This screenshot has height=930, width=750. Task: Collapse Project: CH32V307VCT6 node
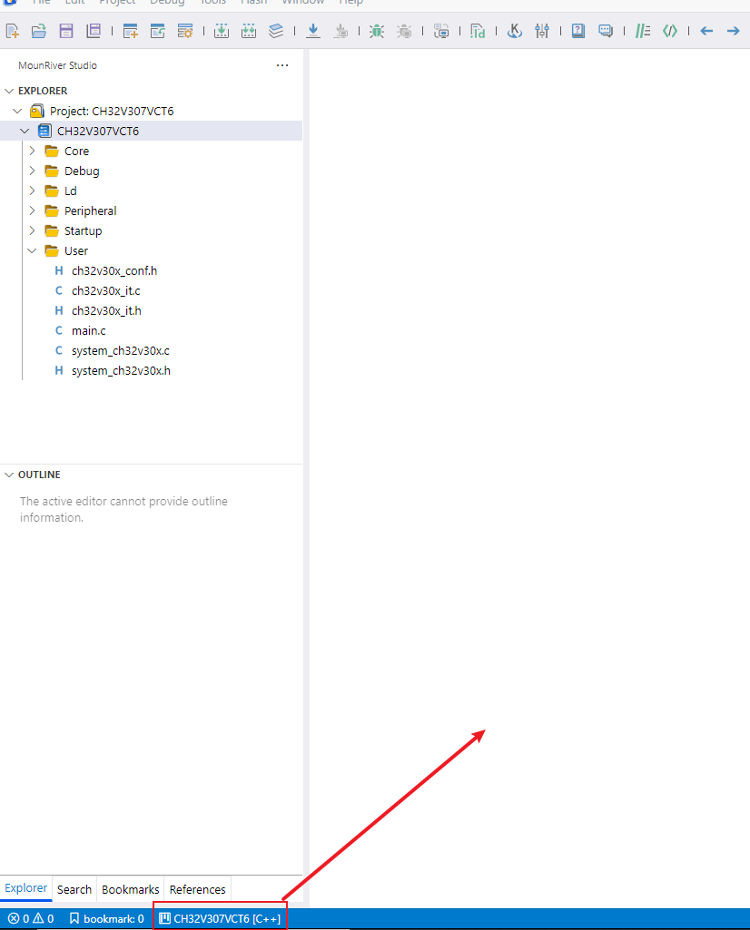point(17,111)
